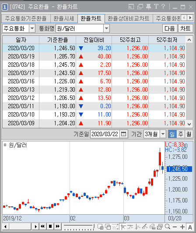Click the 기준환율 column header
Viewport: 196px width, 233px height.
(58, 40)
